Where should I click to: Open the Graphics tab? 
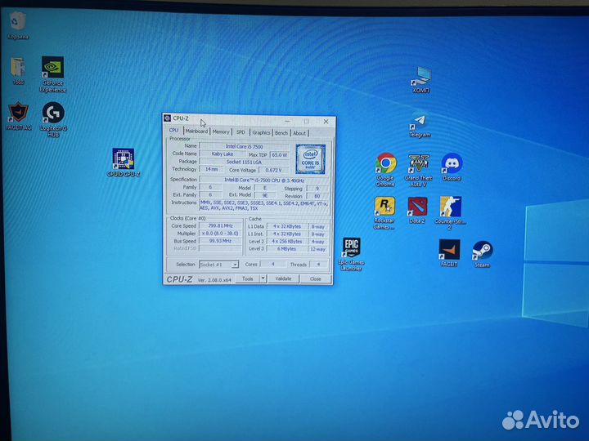(261, 132)
